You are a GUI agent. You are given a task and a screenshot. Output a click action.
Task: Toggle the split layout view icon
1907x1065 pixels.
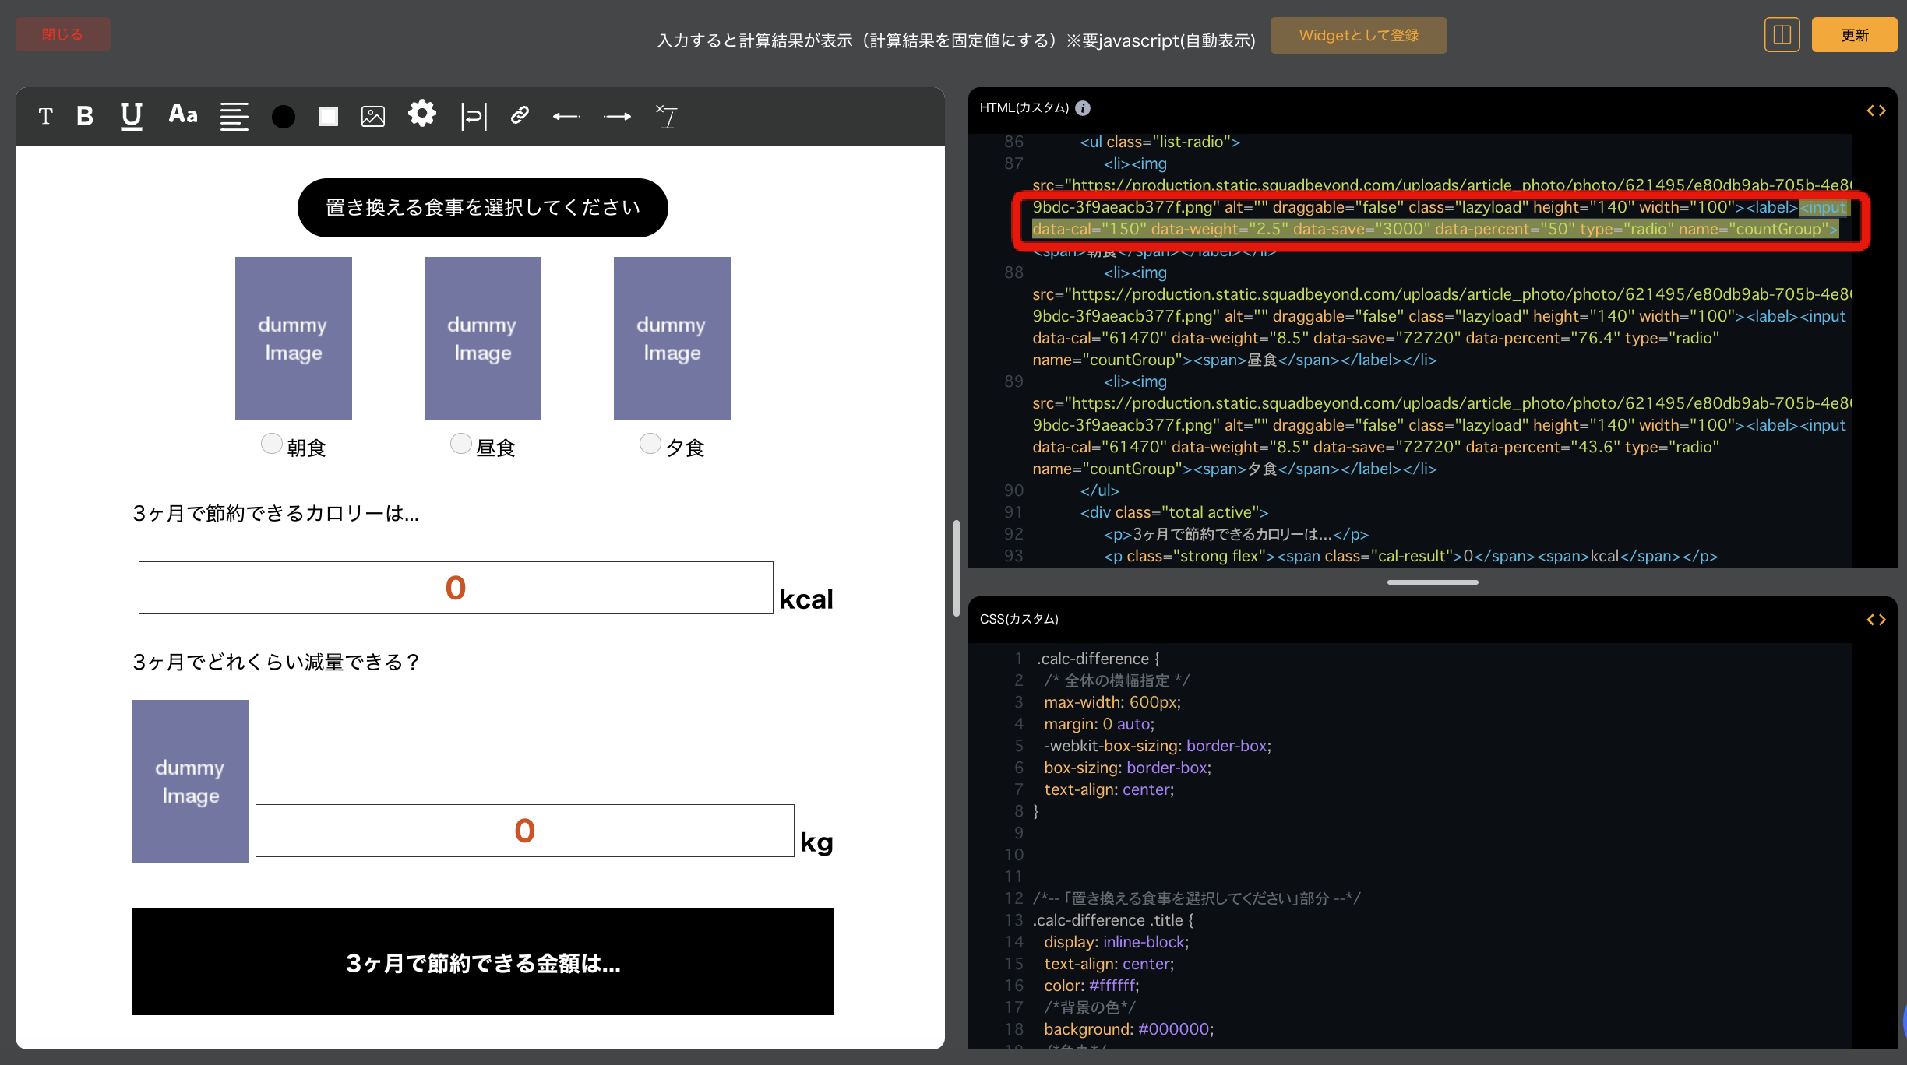pyautogui.click(x=1782, y=35)
